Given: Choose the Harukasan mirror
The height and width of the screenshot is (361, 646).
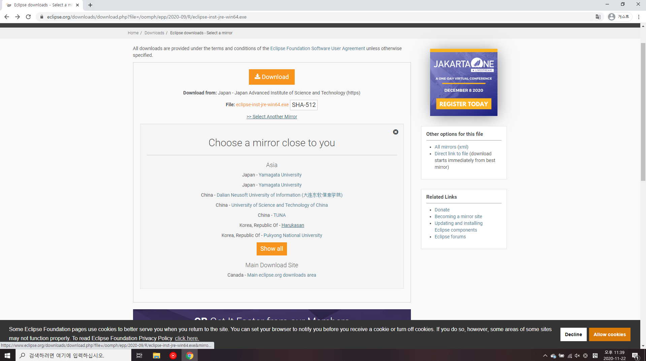Looking at the screenshot, I should click(293, 225).
